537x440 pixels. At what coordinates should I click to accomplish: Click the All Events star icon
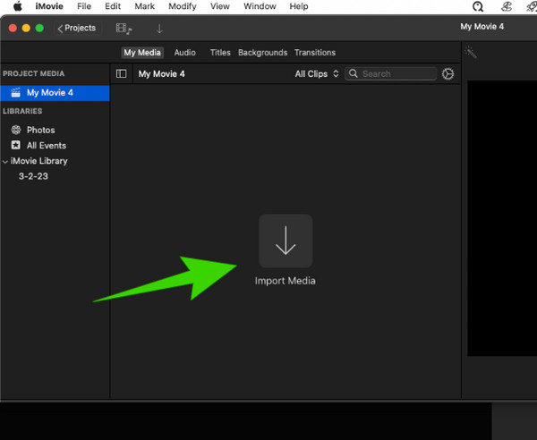16,145
